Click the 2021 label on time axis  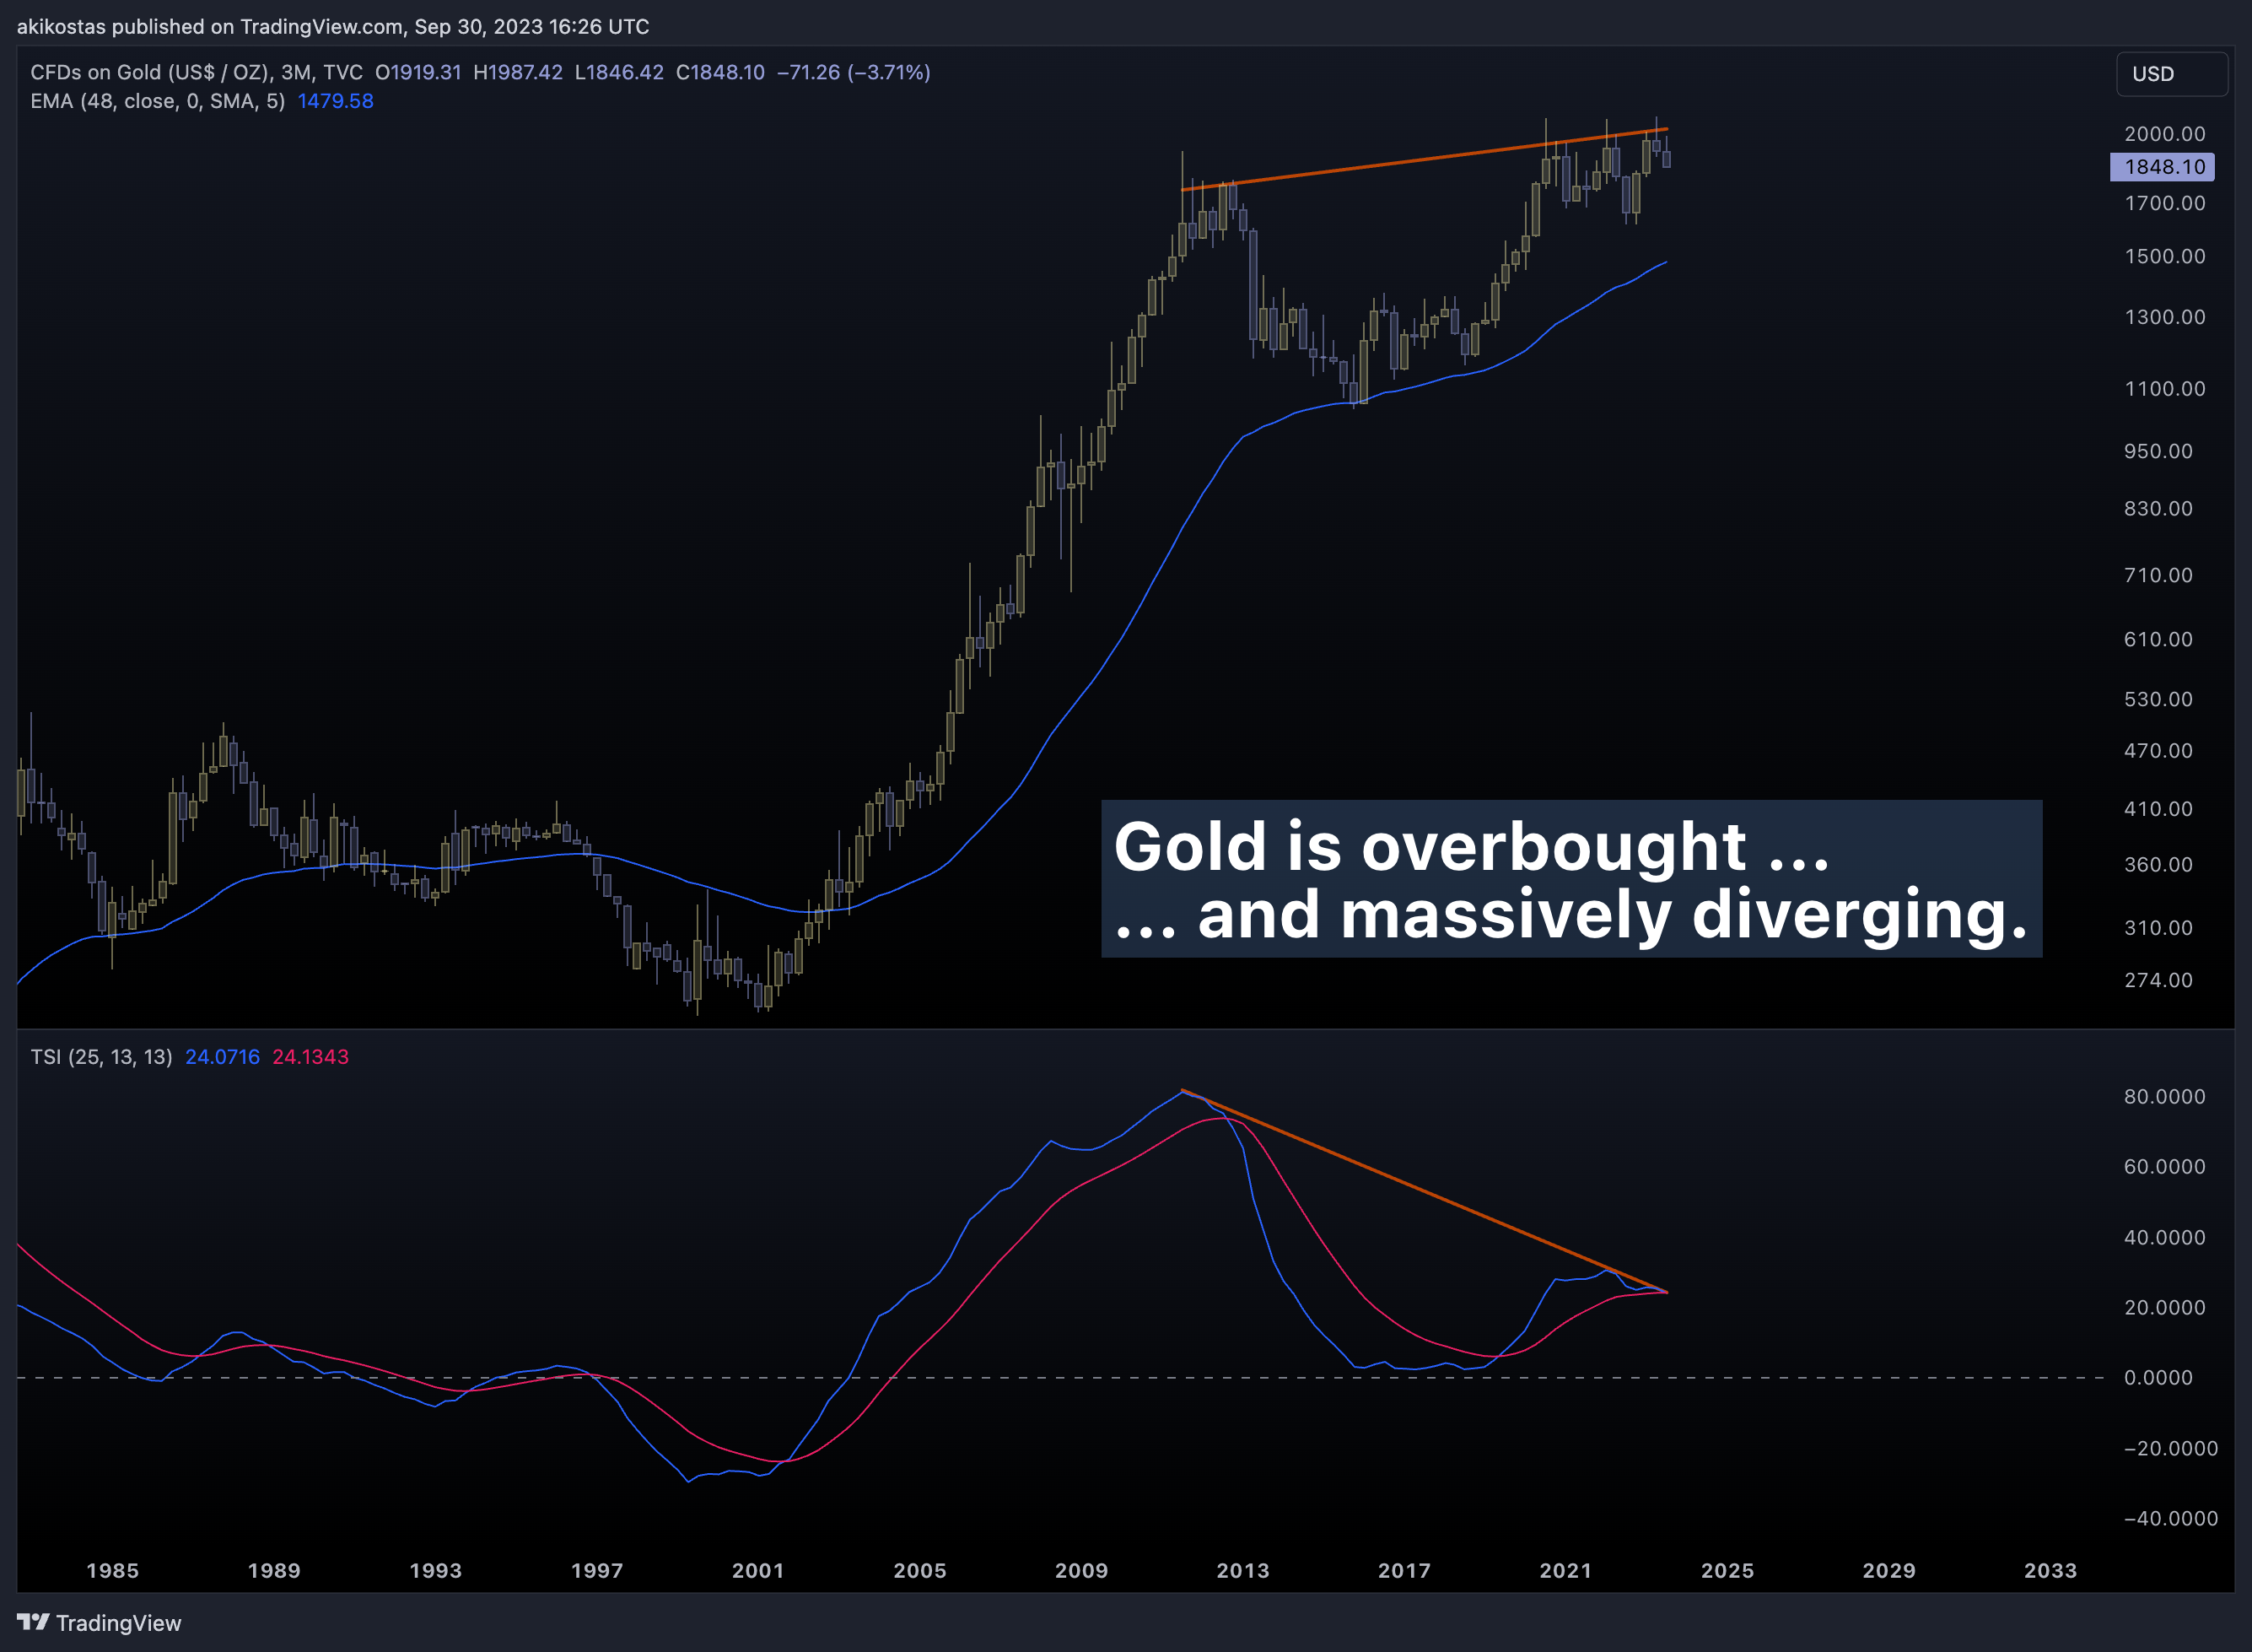pos(1565,1571)
